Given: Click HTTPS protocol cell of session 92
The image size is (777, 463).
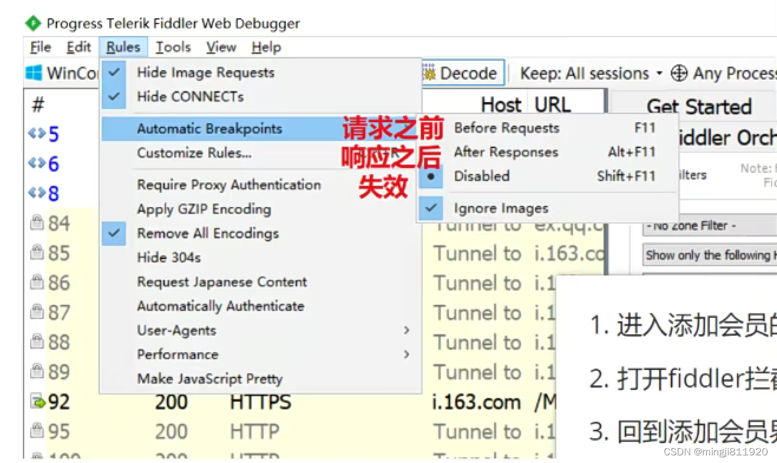Looking at the screenshot, I should coord(261,402).
